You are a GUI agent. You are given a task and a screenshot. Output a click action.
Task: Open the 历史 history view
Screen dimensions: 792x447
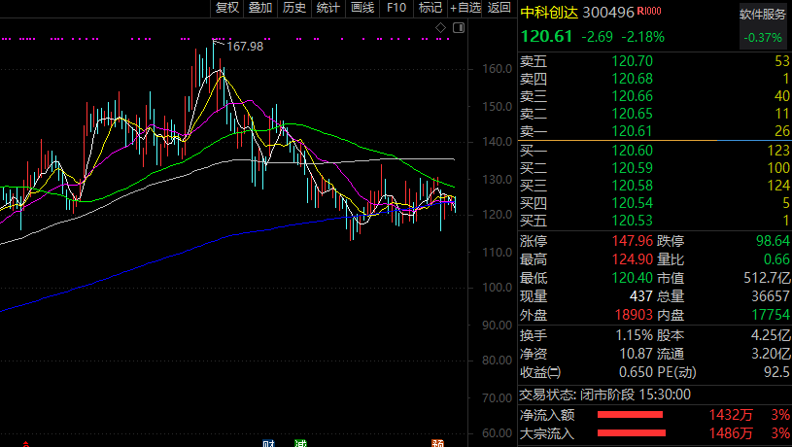coord(294,8)
